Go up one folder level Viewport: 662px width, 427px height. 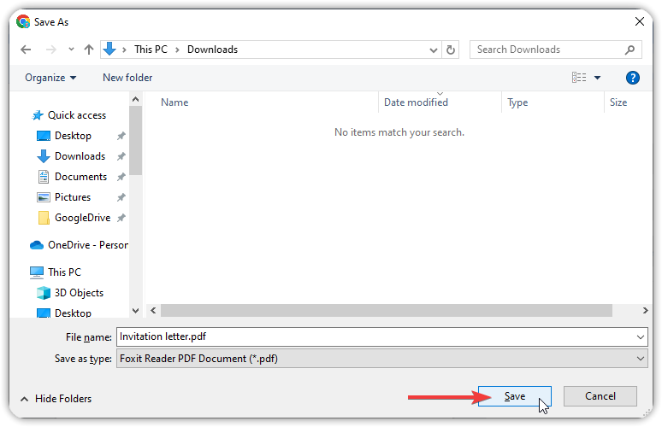(89, 50)
